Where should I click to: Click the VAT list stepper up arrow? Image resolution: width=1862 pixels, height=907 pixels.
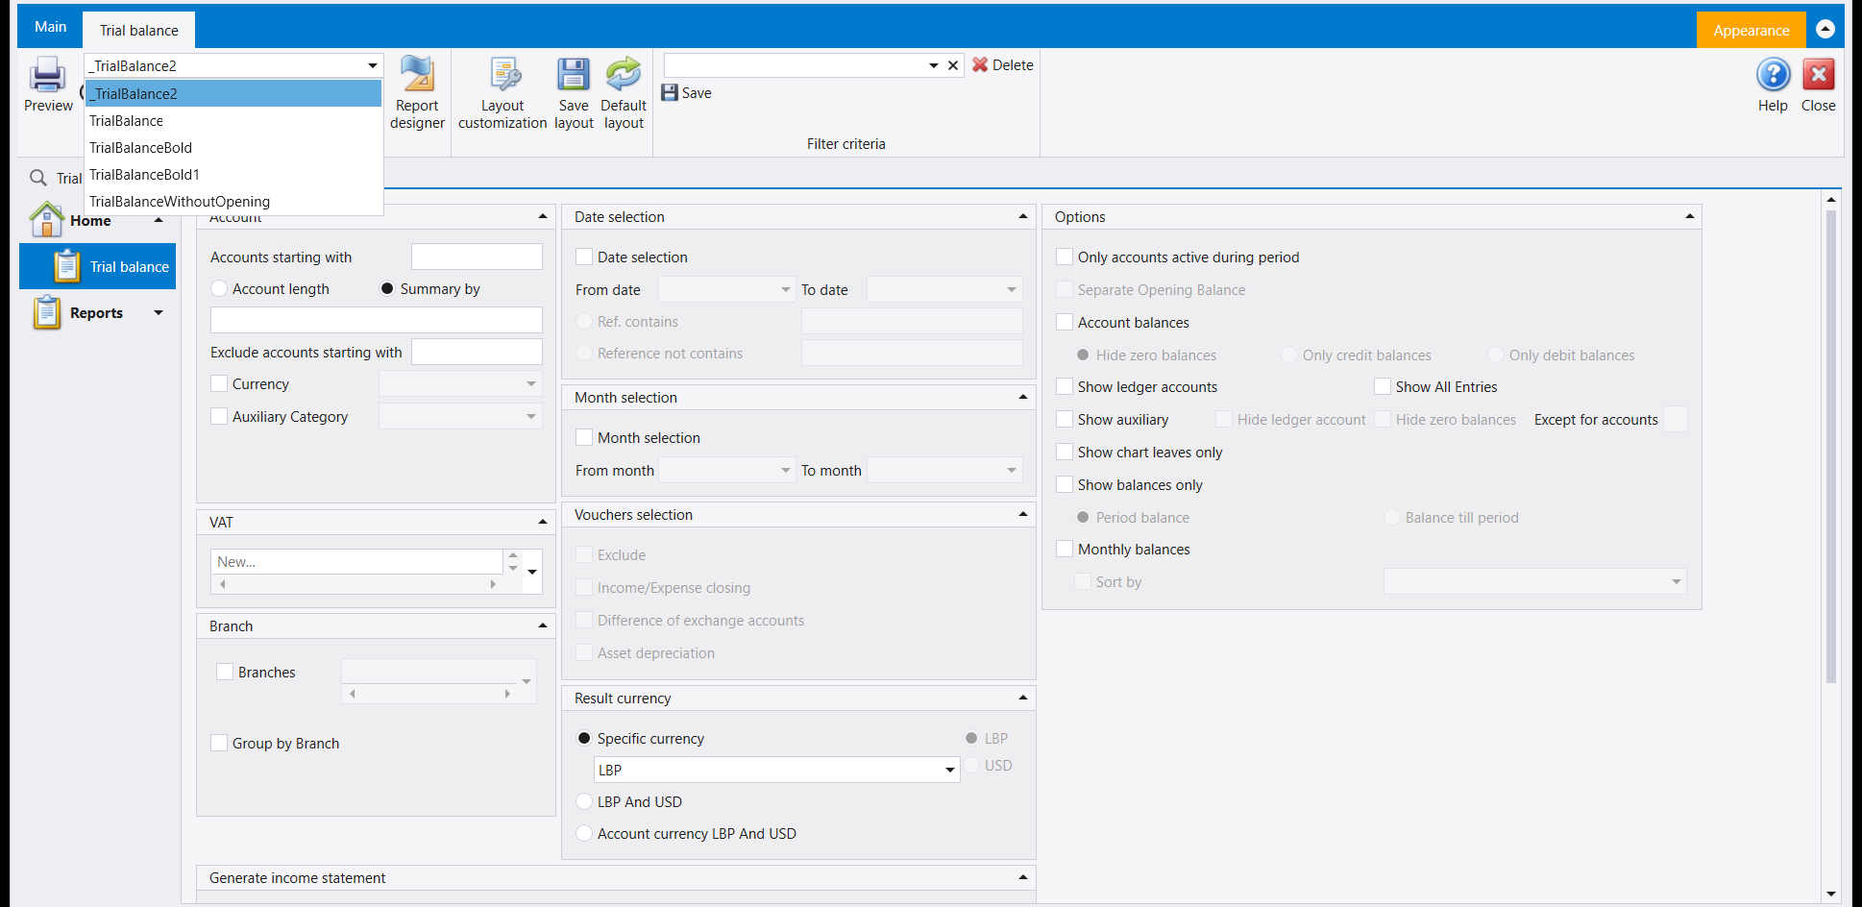coord(513,555)
